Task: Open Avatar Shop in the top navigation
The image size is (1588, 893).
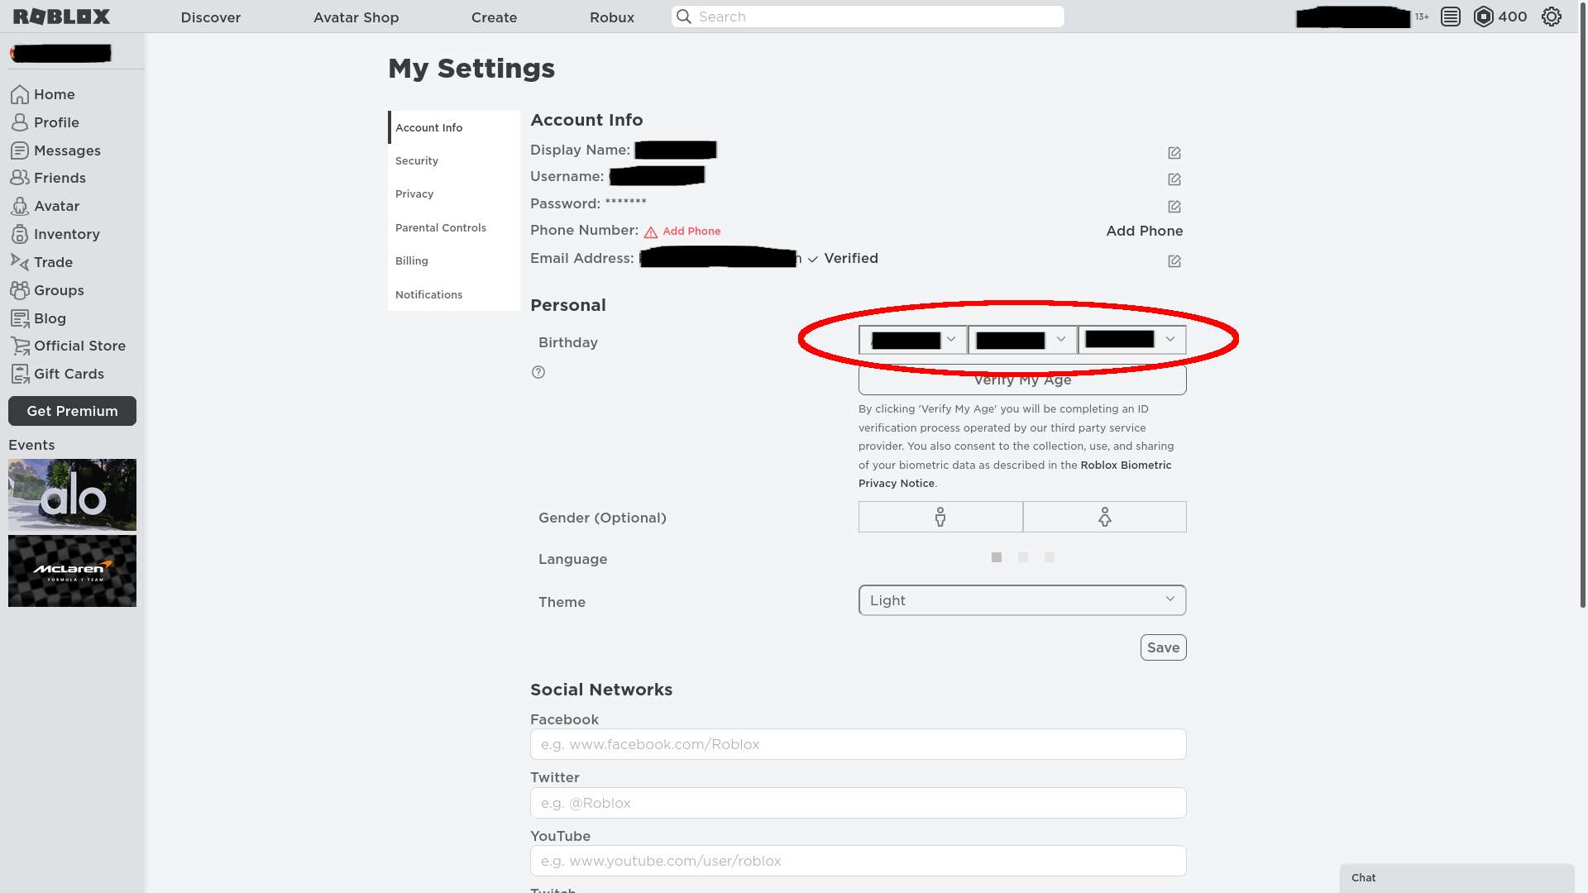Action: coord(356,17)
